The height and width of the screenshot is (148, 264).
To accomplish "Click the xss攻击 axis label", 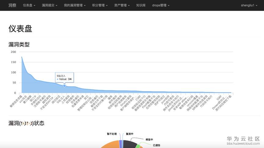I will (23, 99).
